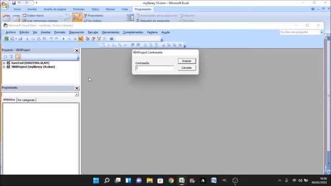This screenshot has width=331, height=186.
Task: Click Propiedades in Excel ribbon
Action: tap(93, 16)
